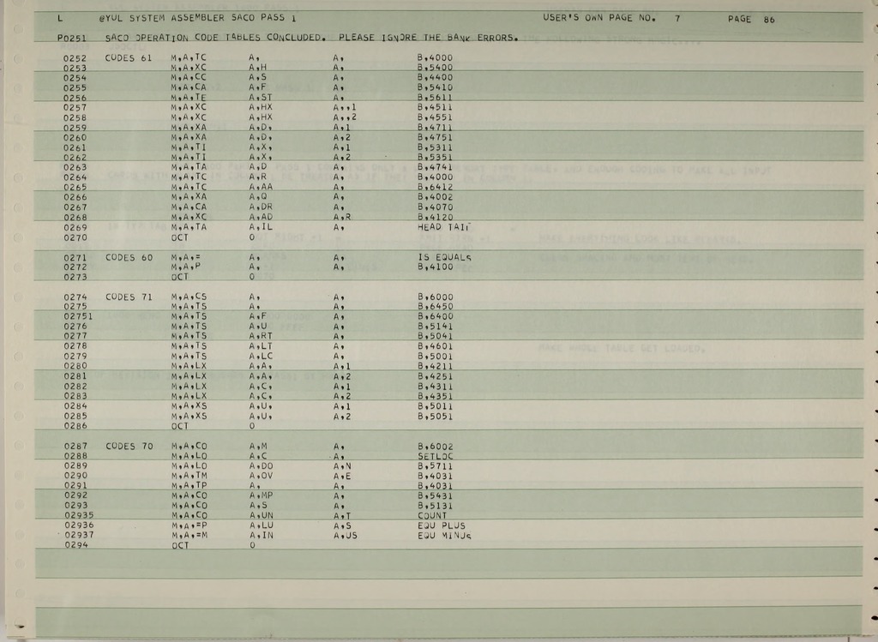
Task: Click value 'B,4211' on line 0280
Action: [x=435, y=366]
